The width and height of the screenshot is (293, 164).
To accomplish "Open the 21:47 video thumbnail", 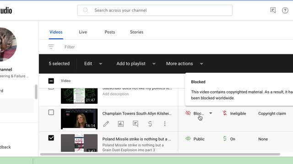I will tap(79, 96).
